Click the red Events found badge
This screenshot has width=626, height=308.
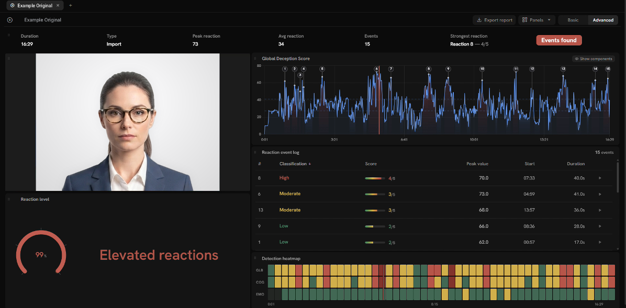tap(558, 40)
